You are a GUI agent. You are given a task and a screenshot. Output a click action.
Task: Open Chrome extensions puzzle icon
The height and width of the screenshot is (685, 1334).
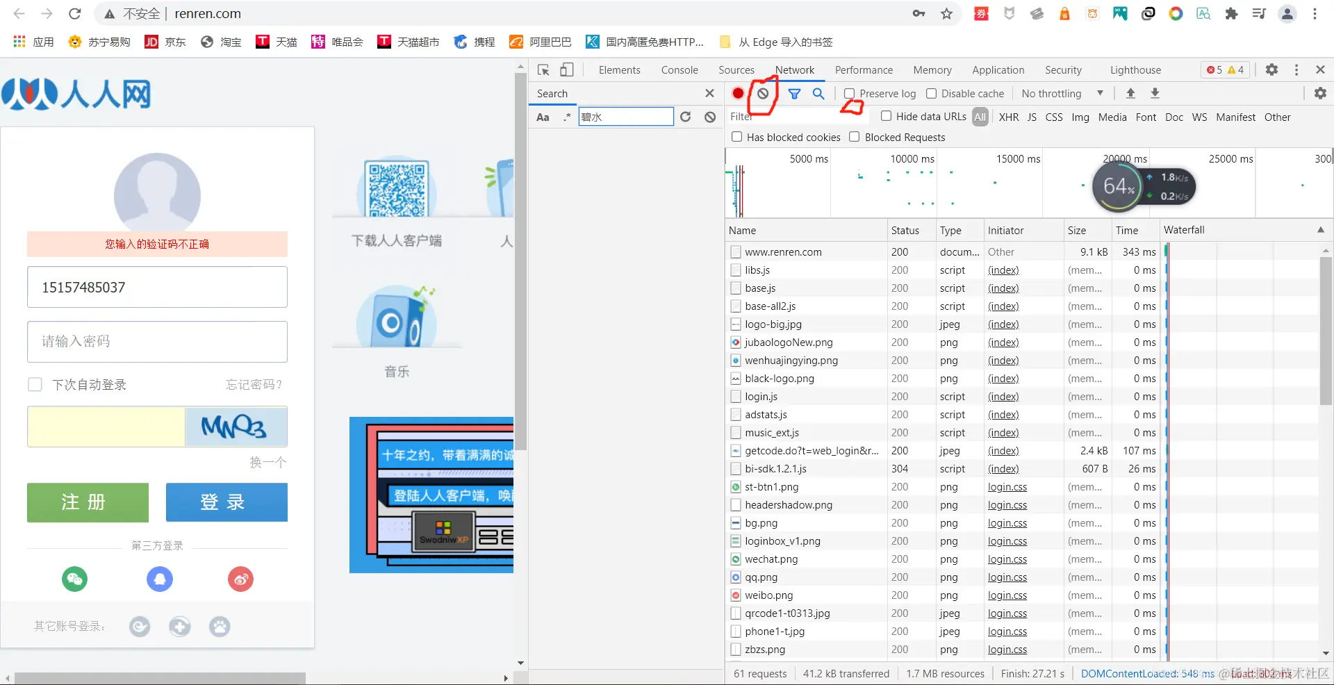pos(1231,14)
